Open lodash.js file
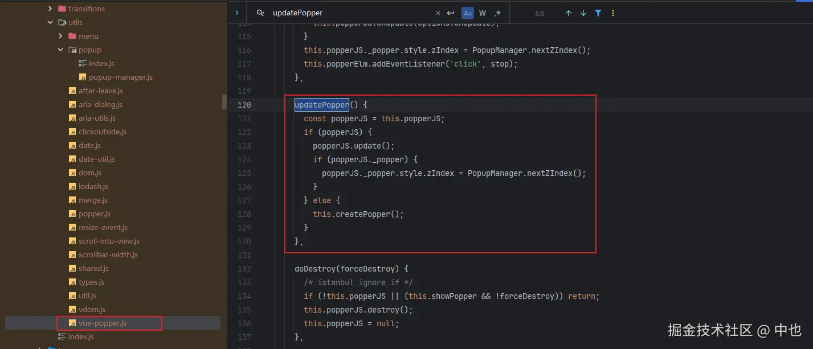 [x=93, y=186]
